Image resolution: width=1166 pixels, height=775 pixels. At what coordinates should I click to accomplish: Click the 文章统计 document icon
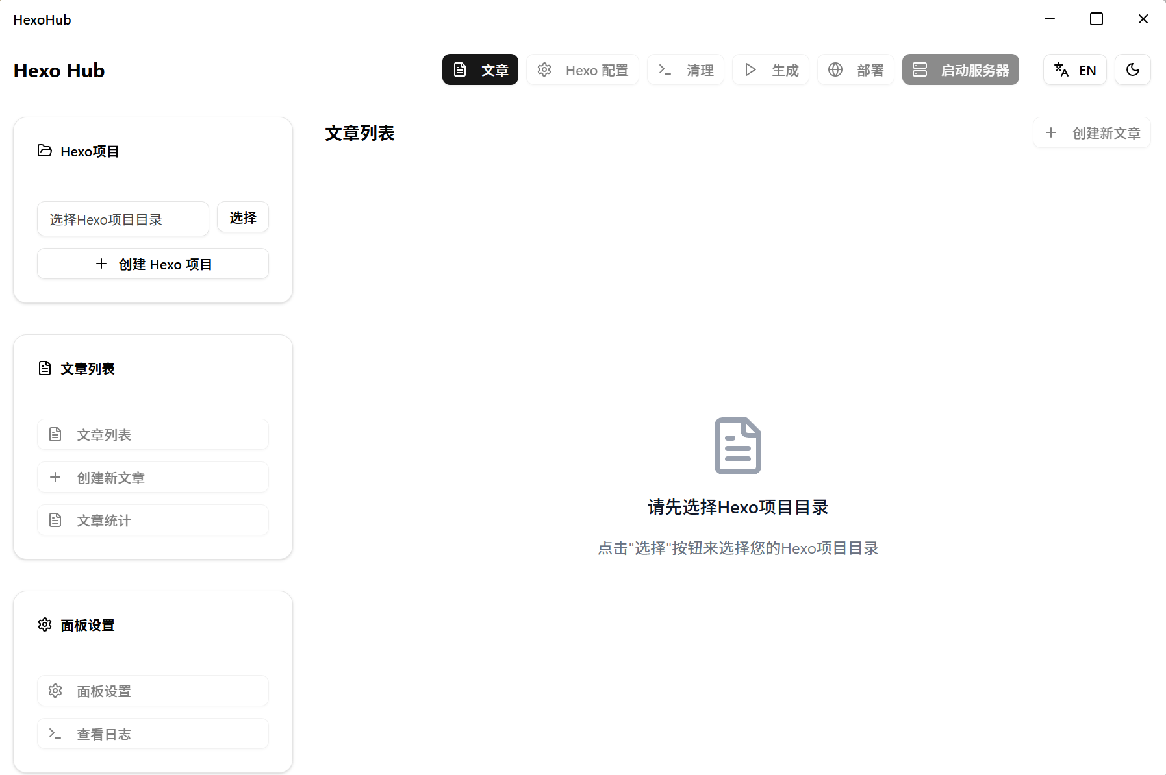(55, 519)
